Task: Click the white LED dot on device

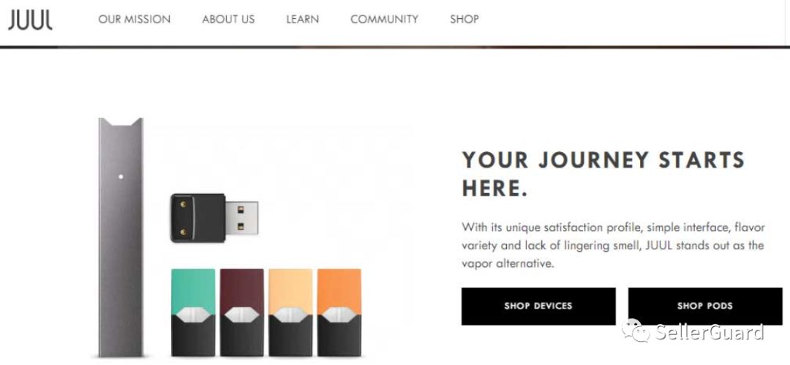Action: coord(121,176)
